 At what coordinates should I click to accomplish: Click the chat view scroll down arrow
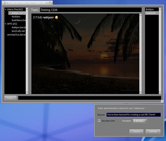click(140, 93)
